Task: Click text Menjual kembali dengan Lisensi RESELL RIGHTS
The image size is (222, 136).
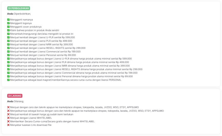Action: coord(48,48)
